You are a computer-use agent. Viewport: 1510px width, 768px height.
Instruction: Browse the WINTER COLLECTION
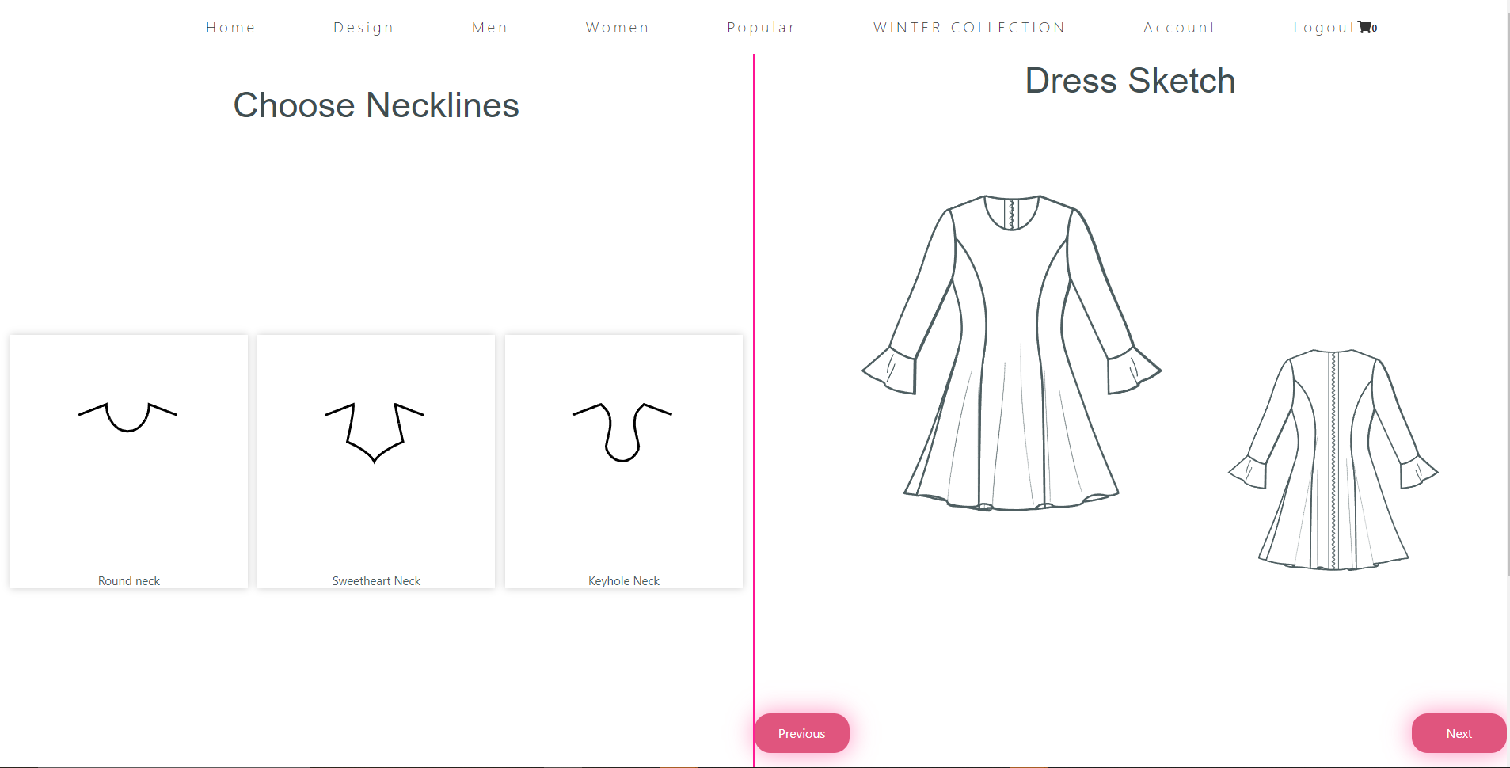968,26
